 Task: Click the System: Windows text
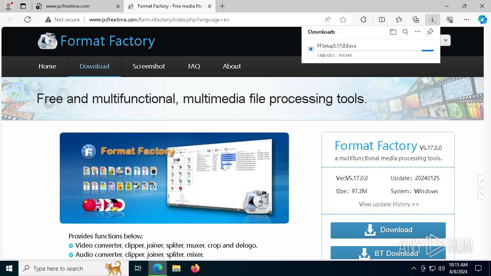(414, 191)
